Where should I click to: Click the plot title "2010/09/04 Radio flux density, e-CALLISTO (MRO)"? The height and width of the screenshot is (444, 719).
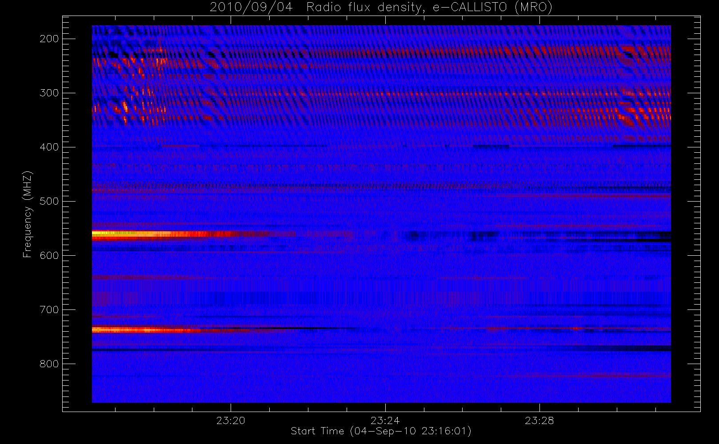tap(381, 8)
